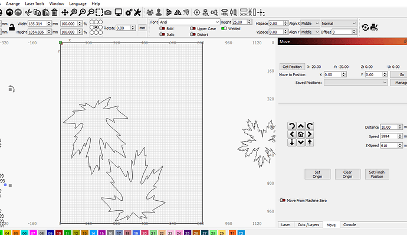Switch to the Cuts / Layers tab
This screenshot has width=407, height=235.
click(308, 225)
